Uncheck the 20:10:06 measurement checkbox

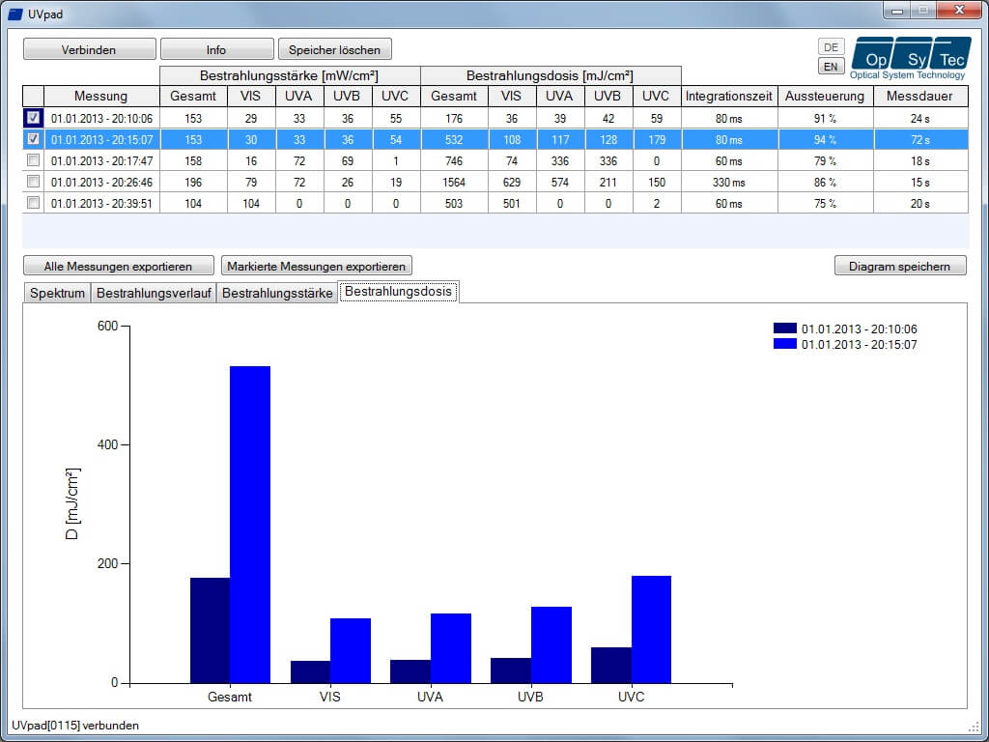pos(34,118)
